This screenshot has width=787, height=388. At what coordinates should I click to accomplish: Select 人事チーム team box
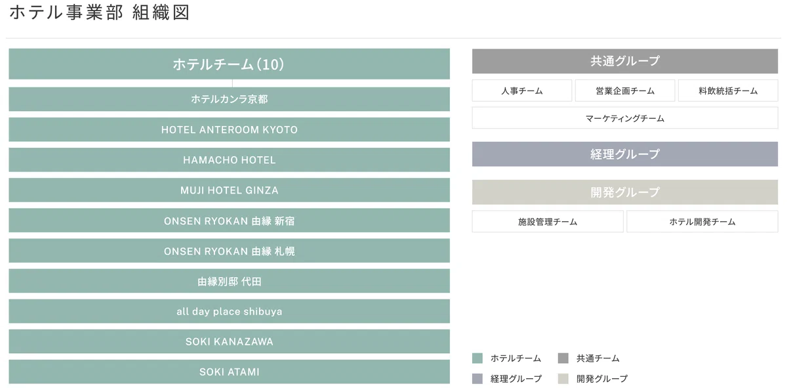[522, 91]
